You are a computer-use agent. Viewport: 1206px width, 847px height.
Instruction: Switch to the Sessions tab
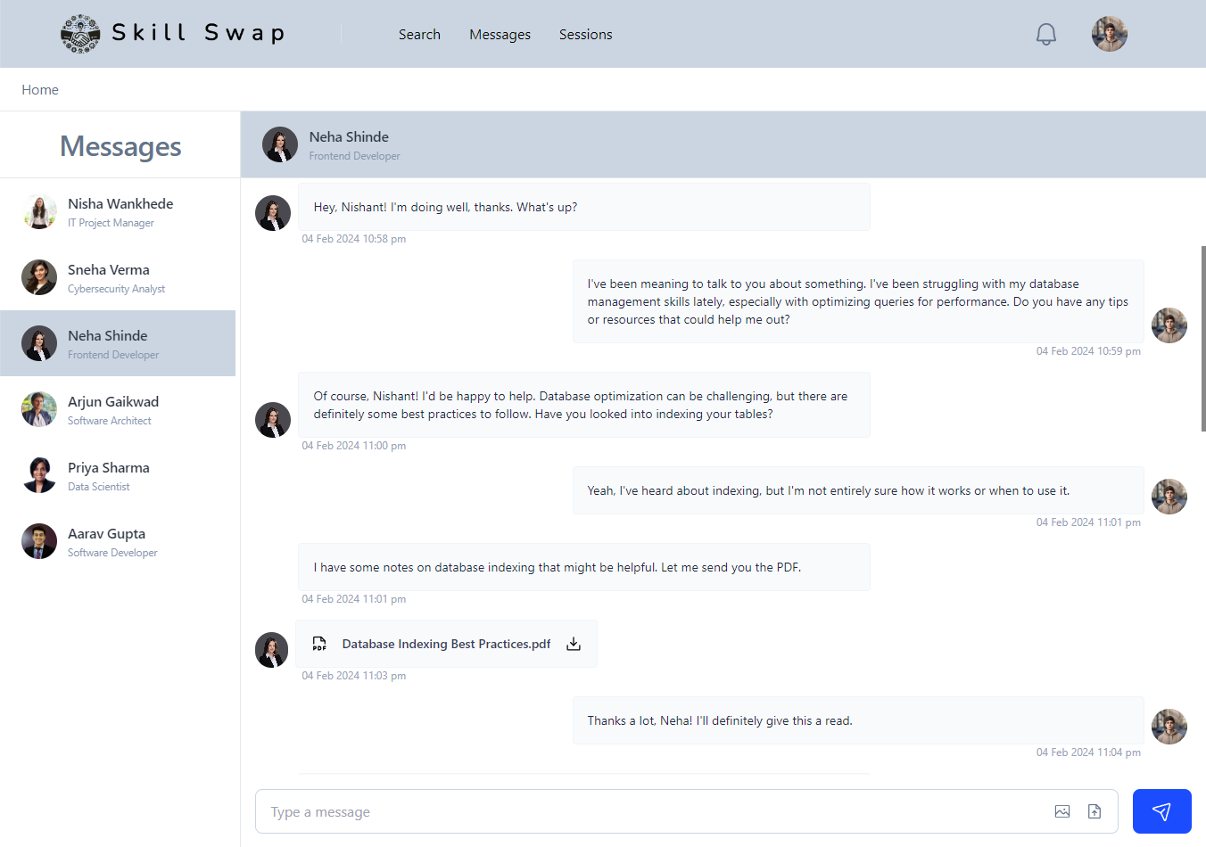point(585,34)
